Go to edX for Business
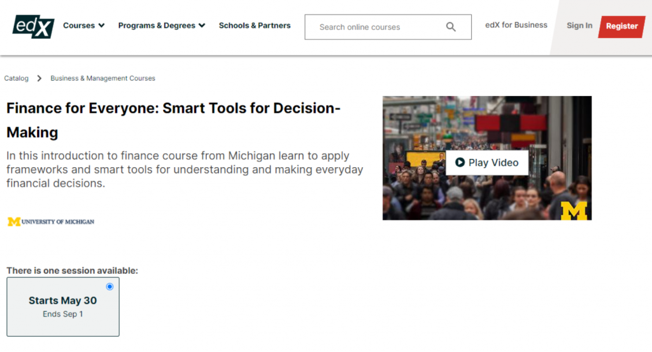Screen dimensions: 652x352 point(516,25)
